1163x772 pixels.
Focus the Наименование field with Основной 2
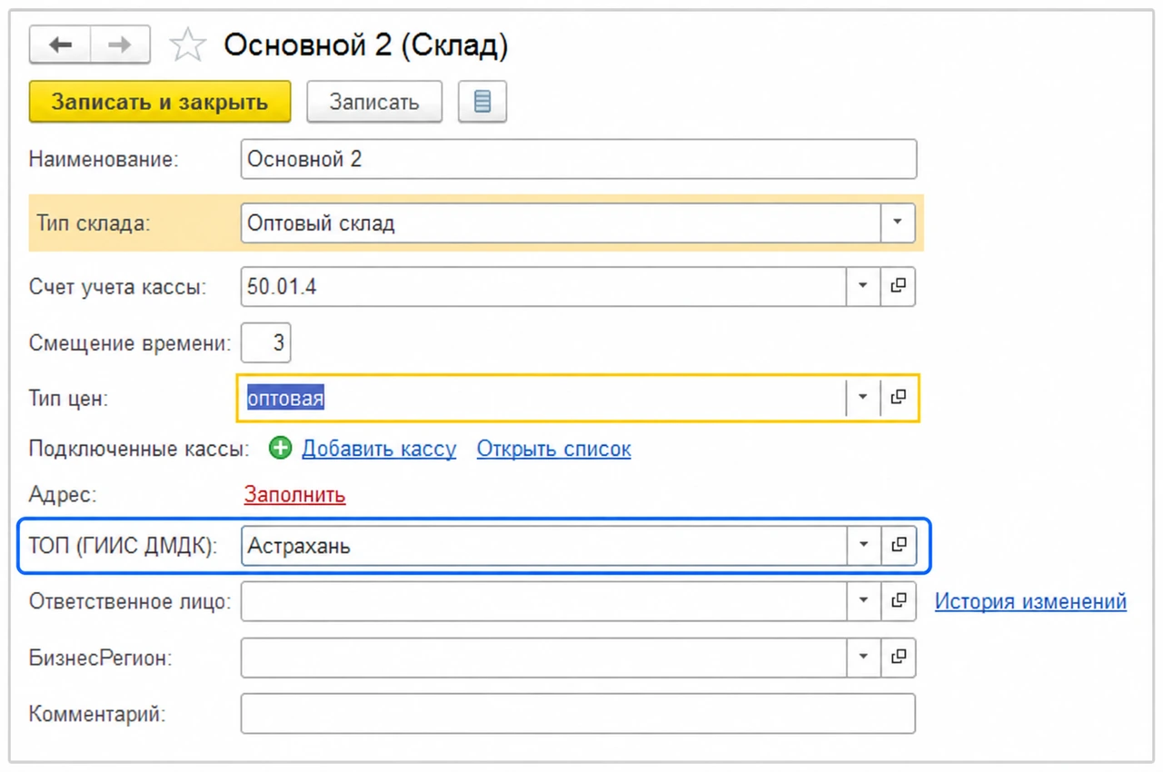point(579,159)
